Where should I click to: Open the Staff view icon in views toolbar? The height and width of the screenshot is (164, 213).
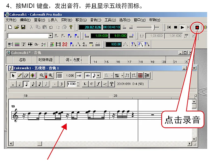click(x=24, y=45)
